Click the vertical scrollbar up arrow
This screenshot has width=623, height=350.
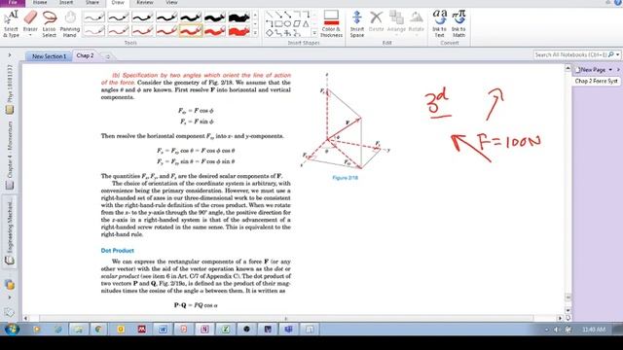tap(568, 68)
